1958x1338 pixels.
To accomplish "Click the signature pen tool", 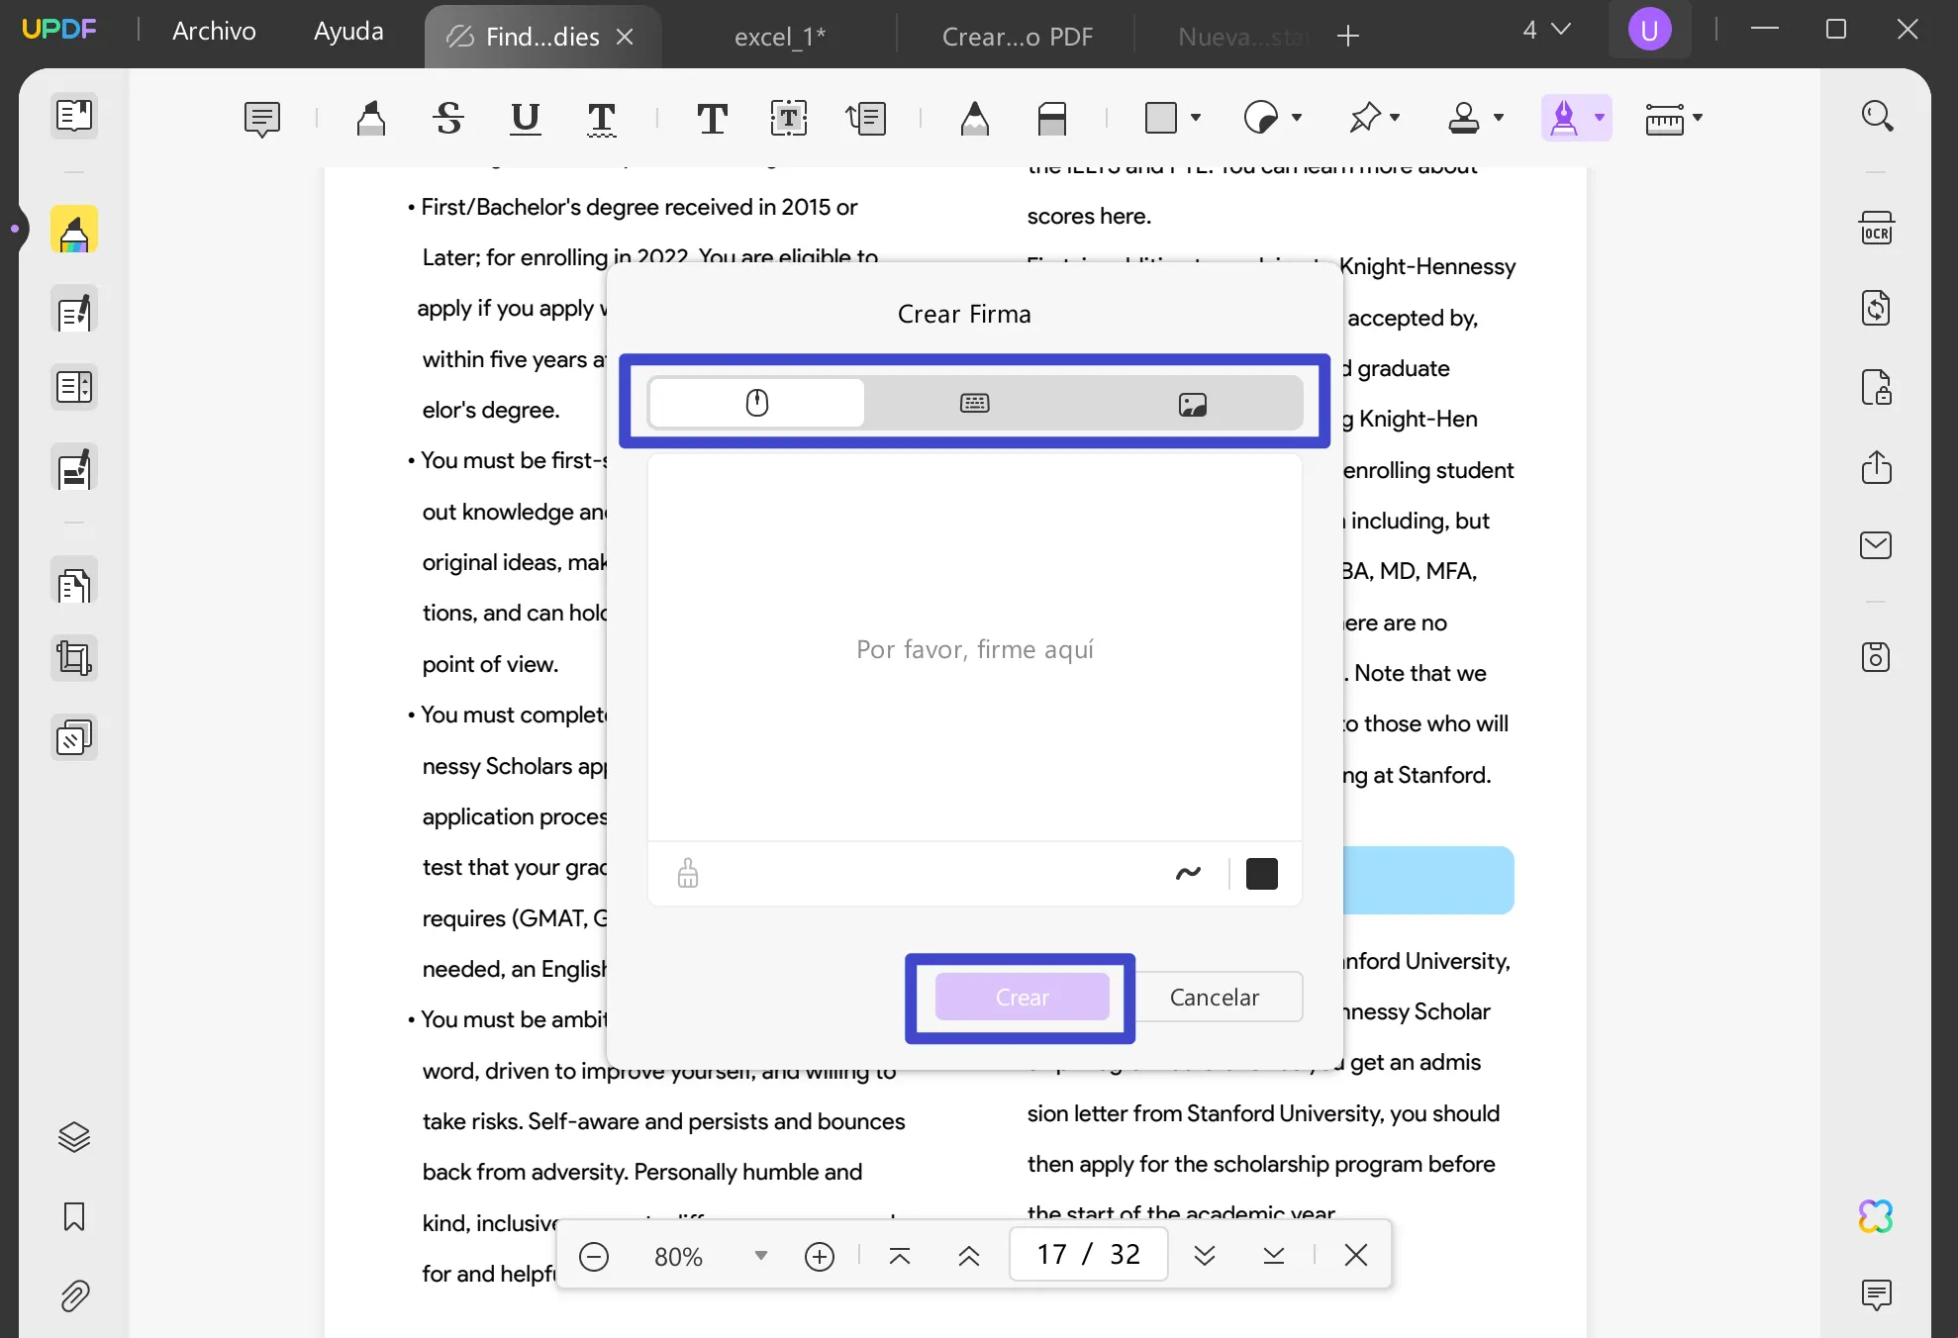I will [x=1564, y=119].
